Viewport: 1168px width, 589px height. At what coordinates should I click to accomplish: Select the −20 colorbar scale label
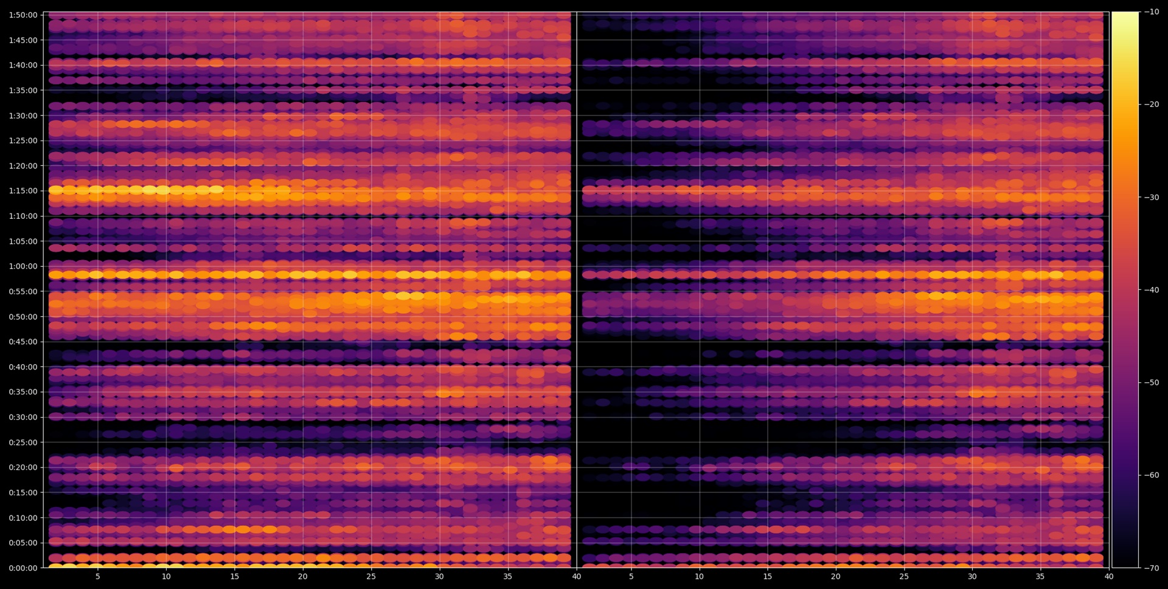[1152, 105]
